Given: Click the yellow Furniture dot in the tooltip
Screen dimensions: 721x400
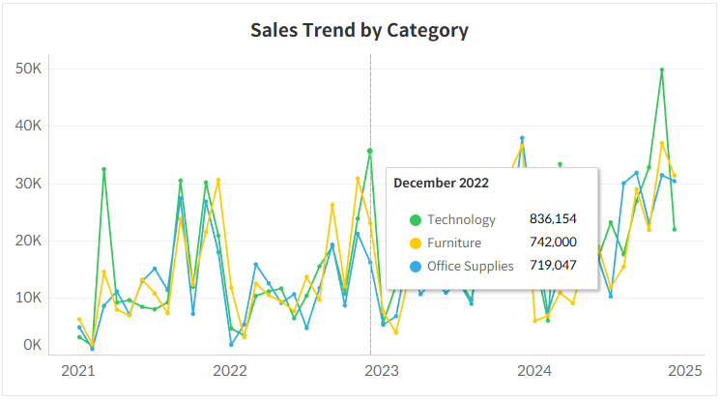Looking at the screenshot, I should click(x=416, y=243).
